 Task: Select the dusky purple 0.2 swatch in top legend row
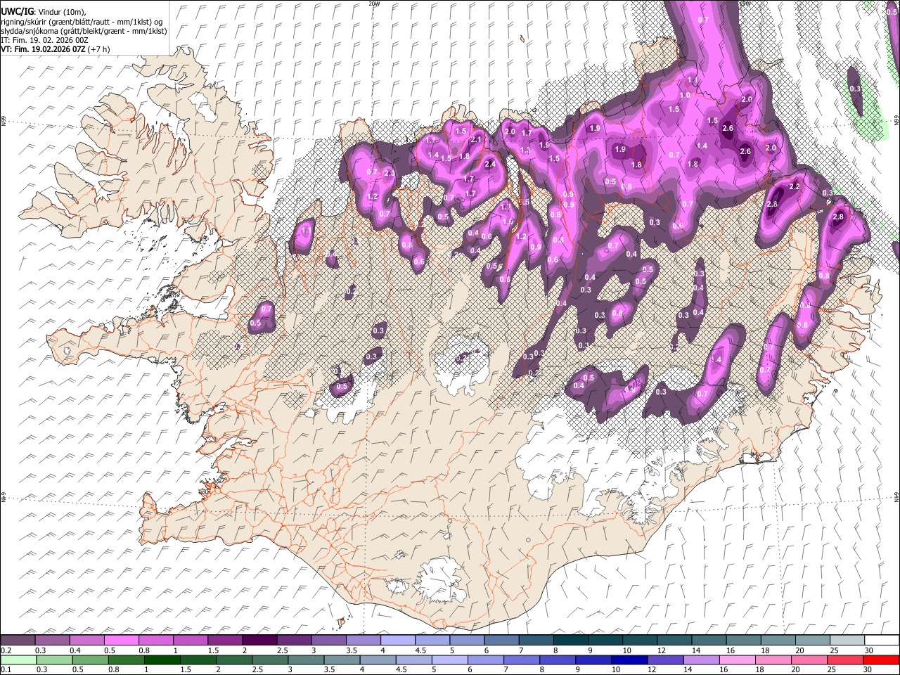point(18,641)
